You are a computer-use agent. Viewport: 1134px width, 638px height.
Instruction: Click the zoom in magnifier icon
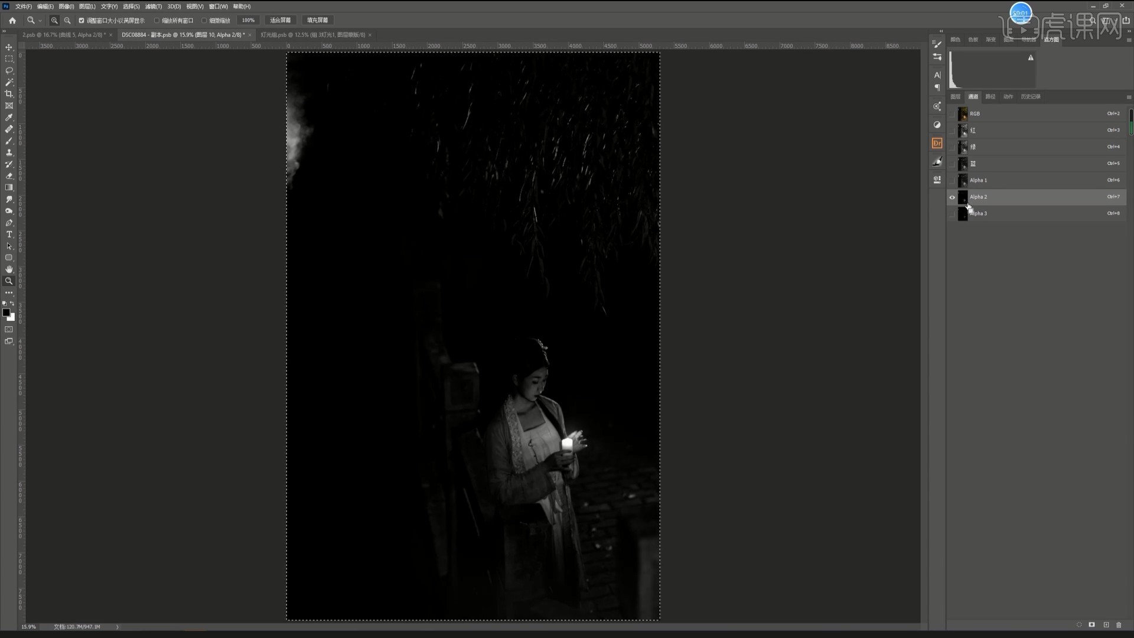pos(54,20)
